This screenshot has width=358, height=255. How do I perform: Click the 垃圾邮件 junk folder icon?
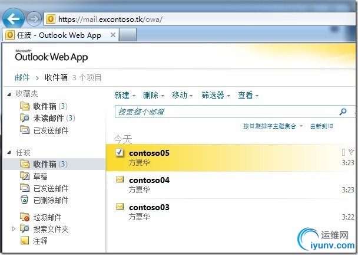25,217
